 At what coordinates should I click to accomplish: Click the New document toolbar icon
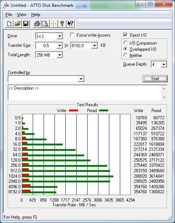point(9,24)
